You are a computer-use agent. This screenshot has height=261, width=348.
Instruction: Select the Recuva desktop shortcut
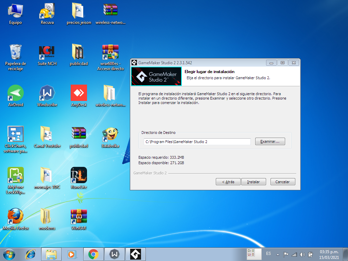click(47, 14)
